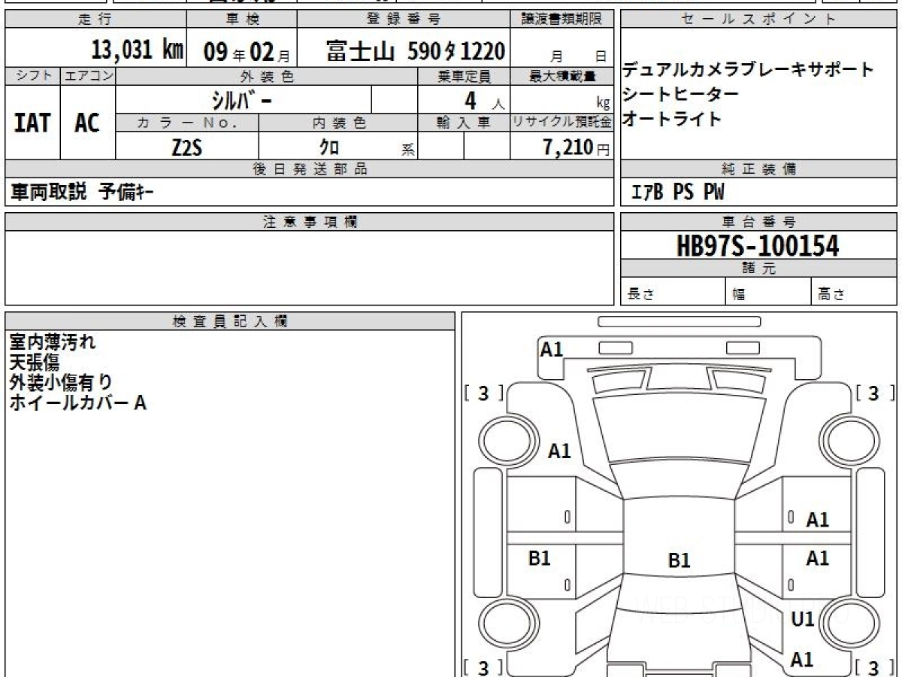Select the U1 damage mark on diagram
The width and height of the screenshot is (902, 677).
[x=802, y=620]
